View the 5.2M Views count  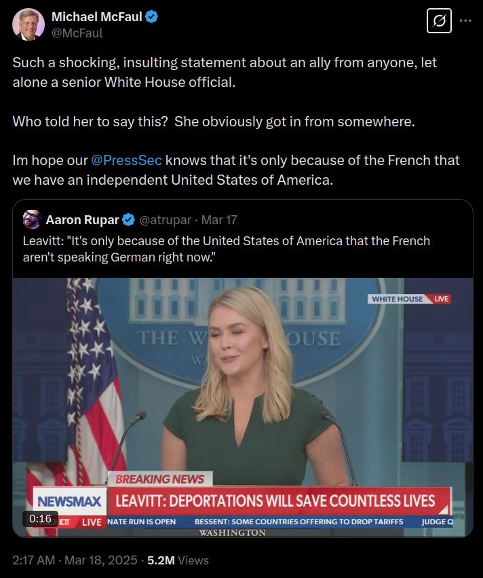(178, 560)
